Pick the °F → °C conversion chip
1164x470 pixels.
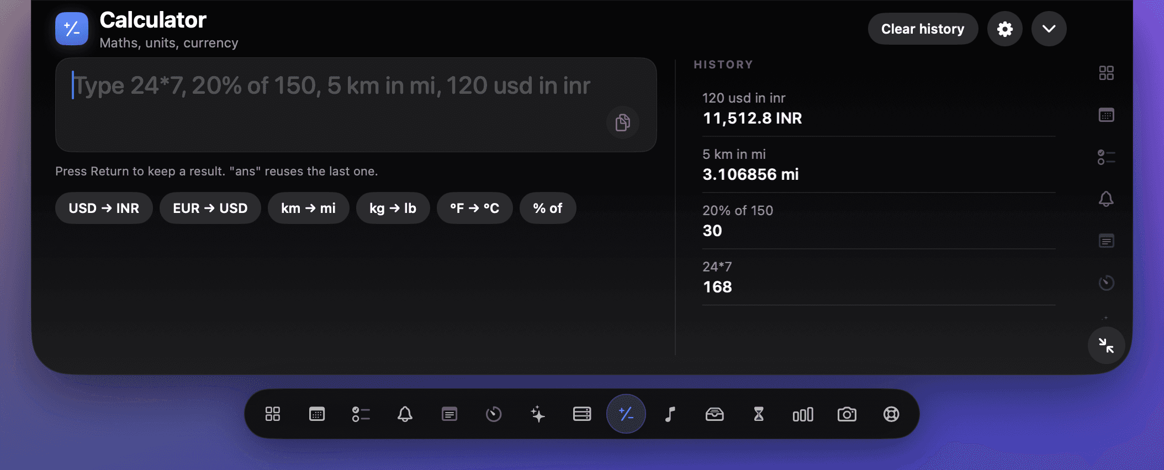475,208
